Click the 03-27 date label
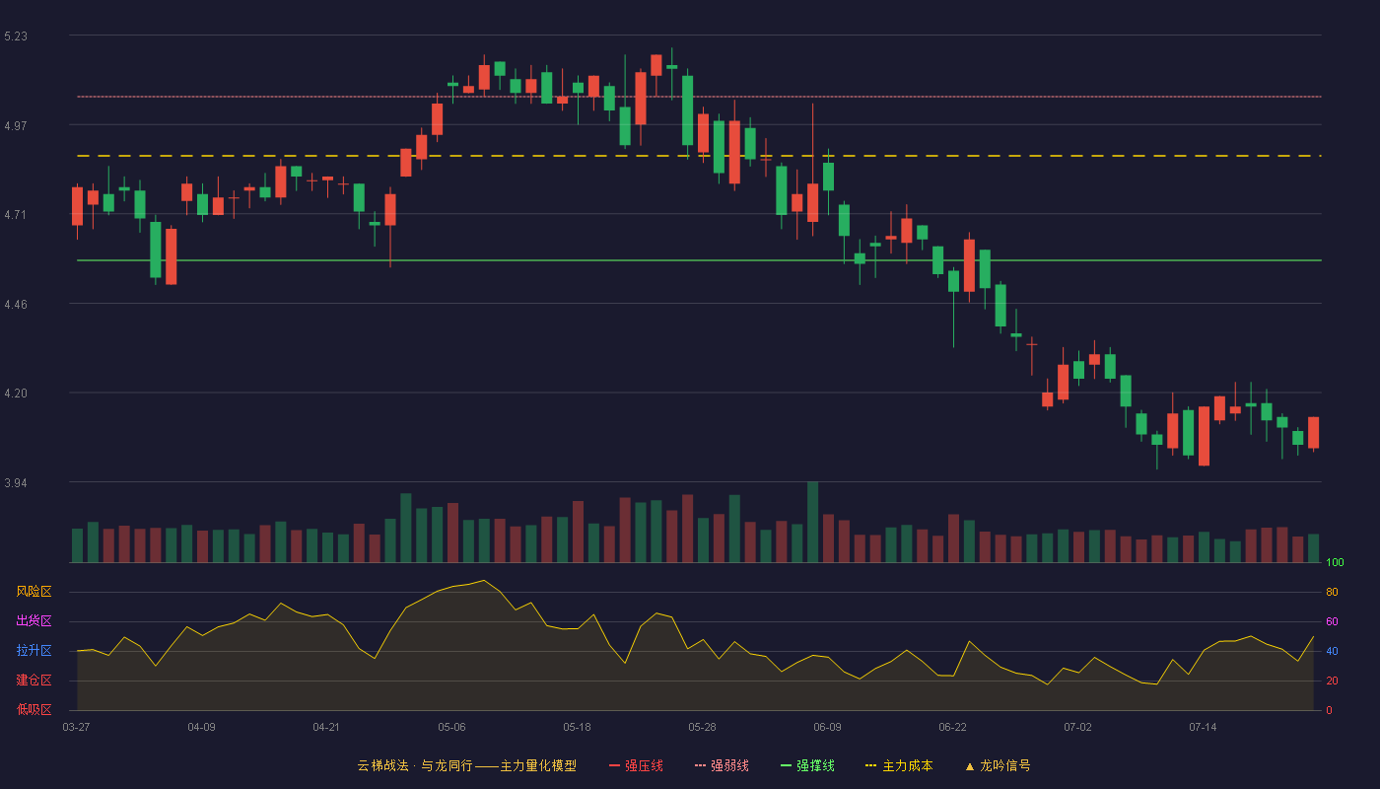 (76, 727)
